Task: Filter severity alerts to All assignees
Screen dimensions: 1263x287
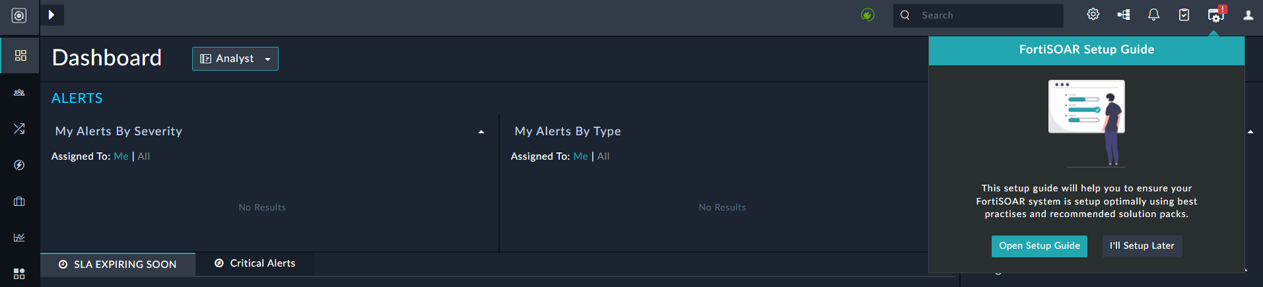Action: (x=144, y=156)
